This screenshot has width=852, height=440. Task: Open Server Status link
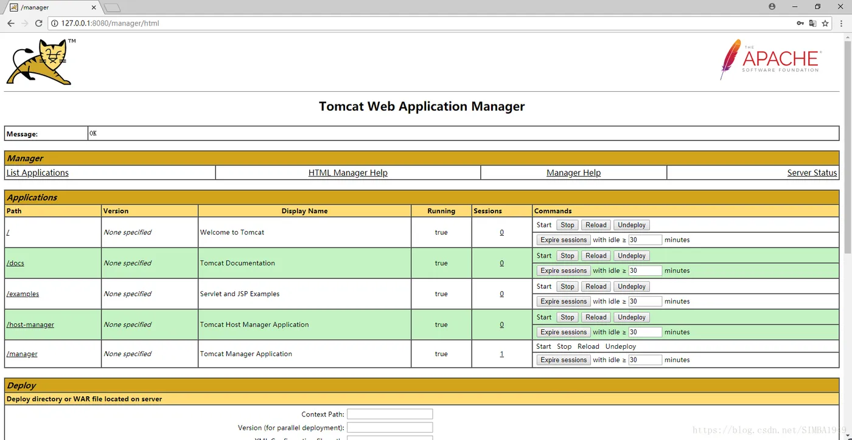click(812, 173)
